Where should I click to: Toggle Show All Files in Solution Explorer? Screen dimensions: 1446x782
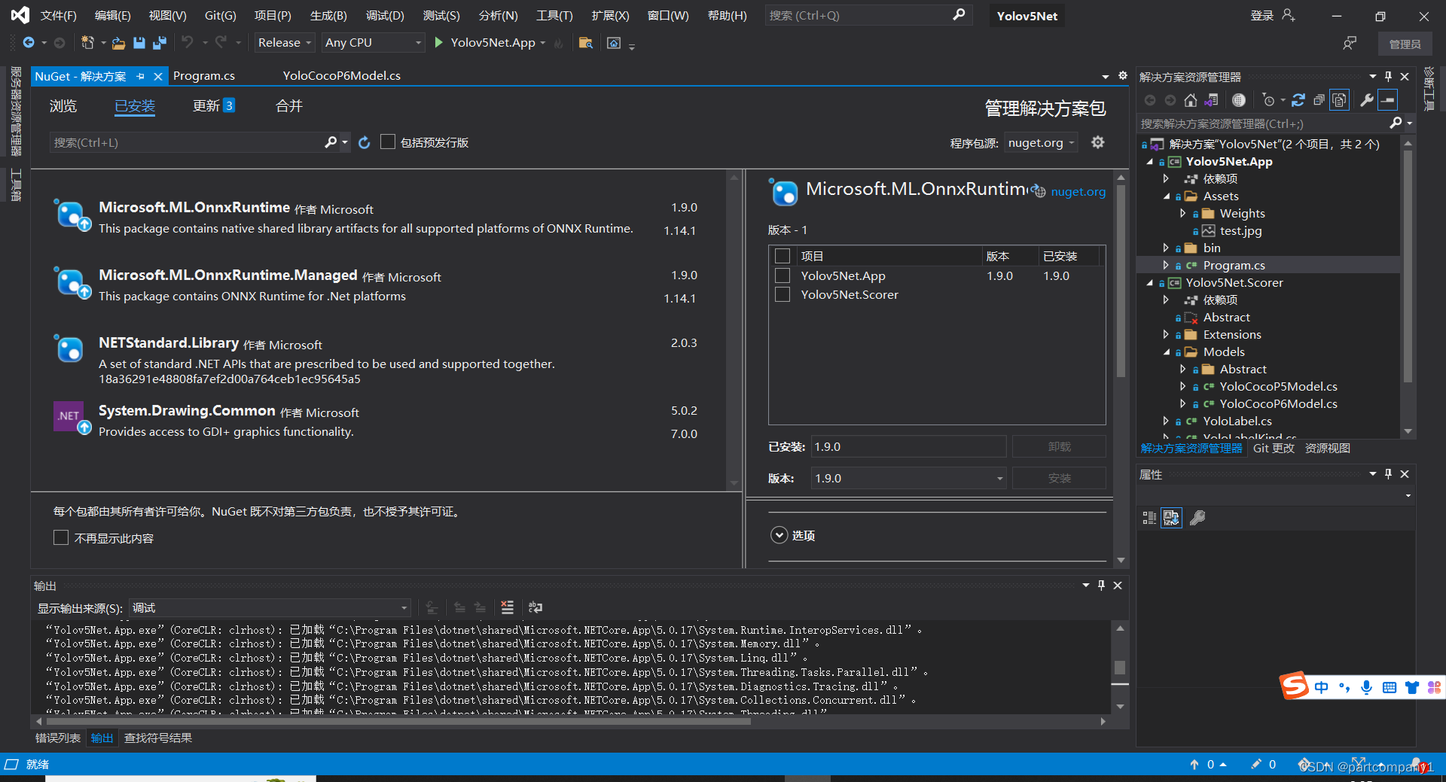click(x=1340, y=100)
